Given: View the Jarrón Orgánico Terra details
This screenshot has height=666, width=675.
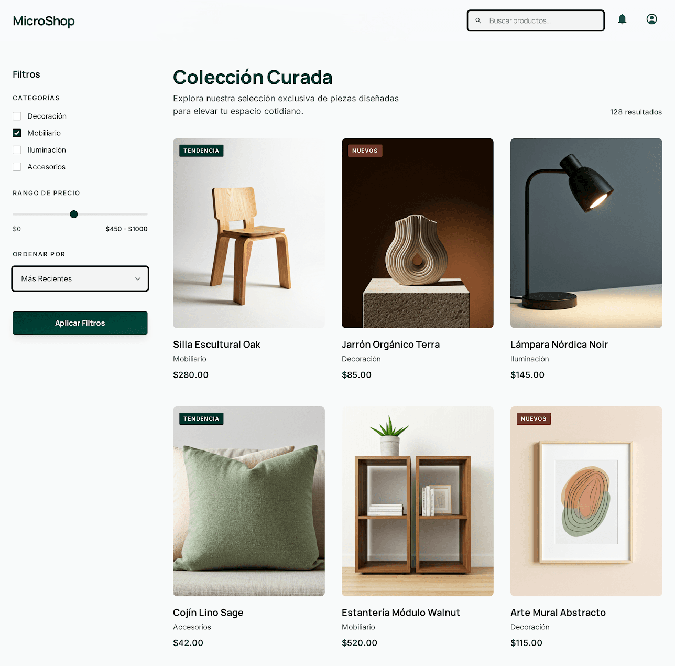Looking at the screenshot, I should (x=390, y=345).
